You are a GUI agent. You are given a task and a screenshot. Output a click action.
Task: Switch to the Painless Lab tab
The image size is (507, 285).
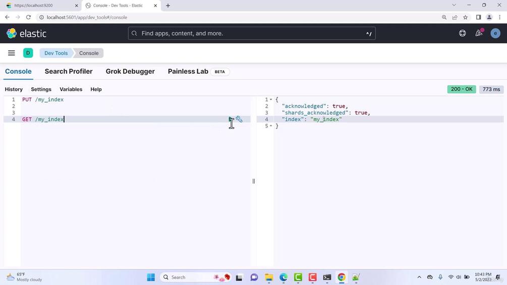click(188, 72)
